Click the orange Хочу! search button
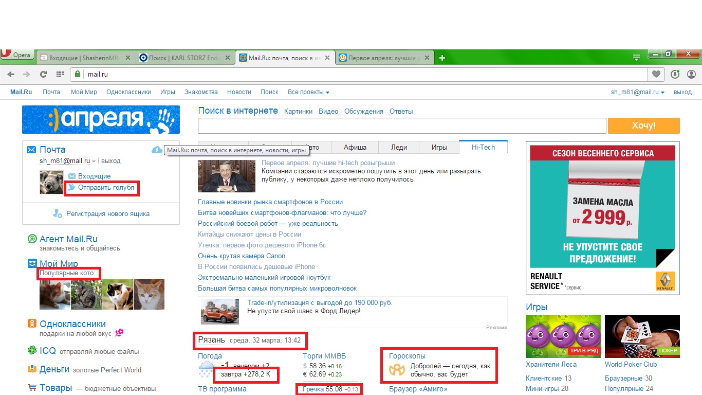The height and width of the screenshot is (395, 702). (x=644, y=125)
